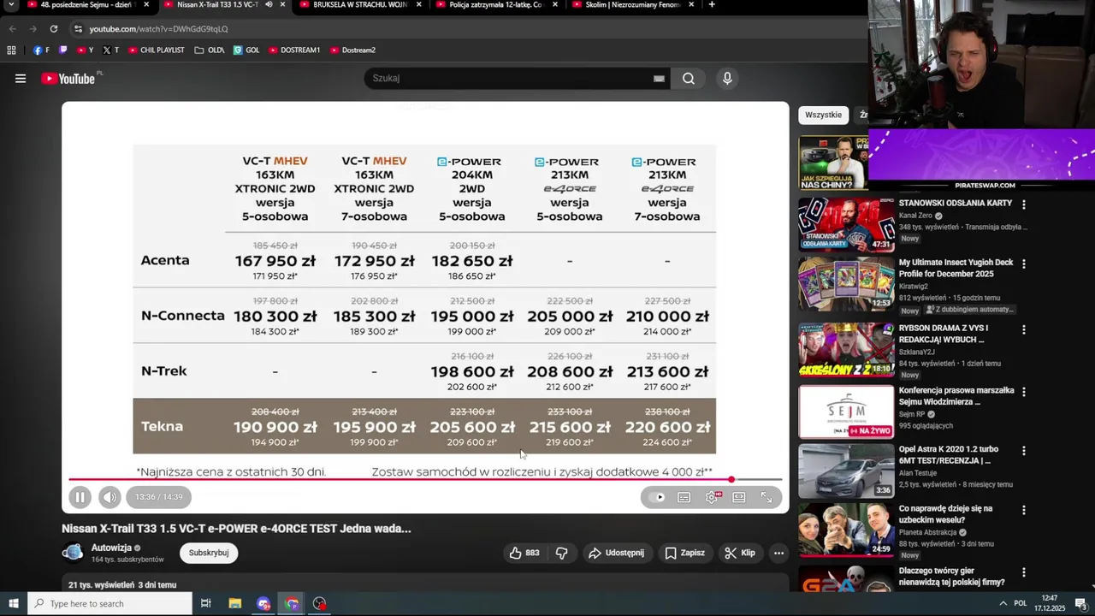Screen dimensions: 1095x616
Task: Mute the video volume icon
Action: coord(109,497)
